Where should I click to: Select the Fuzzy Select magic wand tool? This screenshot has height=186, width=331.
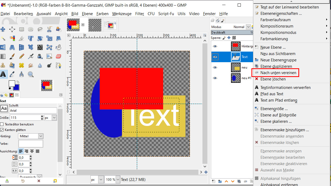(3, 38)
